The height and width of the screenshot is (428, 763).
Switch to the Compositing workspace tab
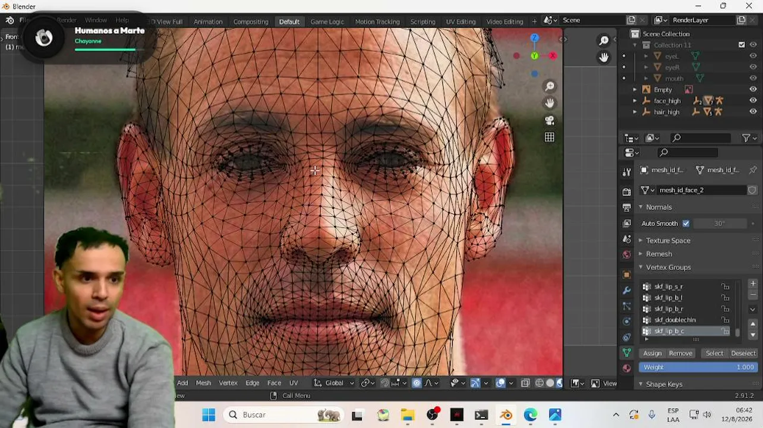(x=251, y=21)
